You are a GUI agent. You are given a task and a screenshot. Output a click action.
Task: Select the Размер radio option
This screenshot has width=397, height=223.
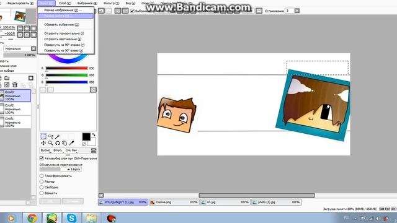(42, 181)
